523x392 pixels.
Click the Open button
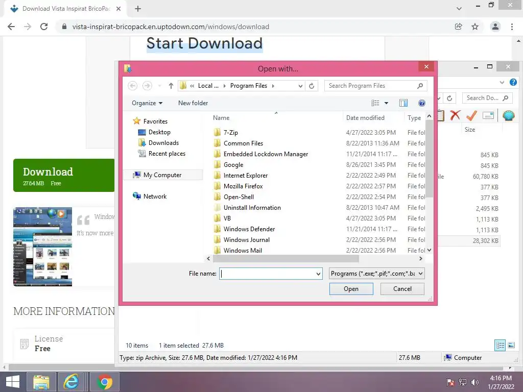pyautogui.click(x=351, y=289)
